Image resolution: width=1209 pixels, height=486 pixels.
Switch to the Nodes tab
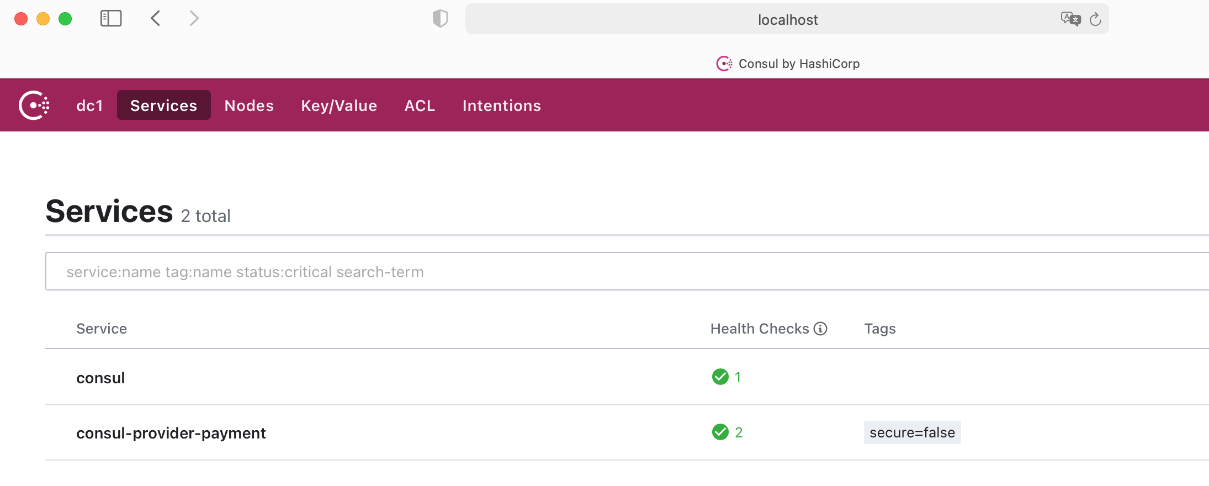coord(249,105)
